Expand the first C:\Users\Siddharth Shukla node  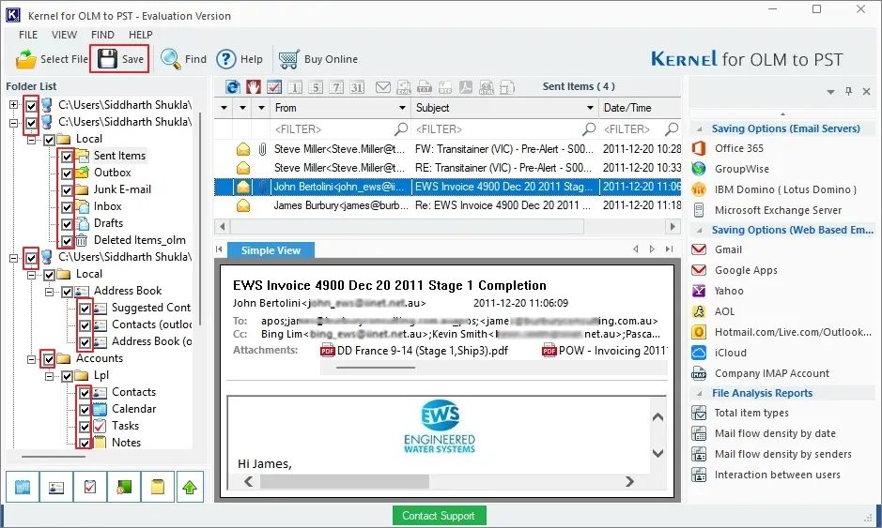13,104
